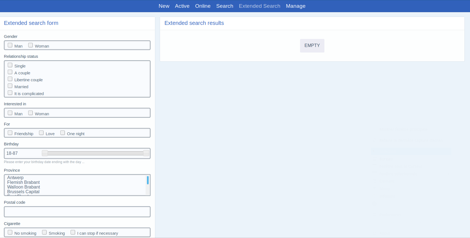
Task: Enable the One night checkbox
Action: pos(63,133)
